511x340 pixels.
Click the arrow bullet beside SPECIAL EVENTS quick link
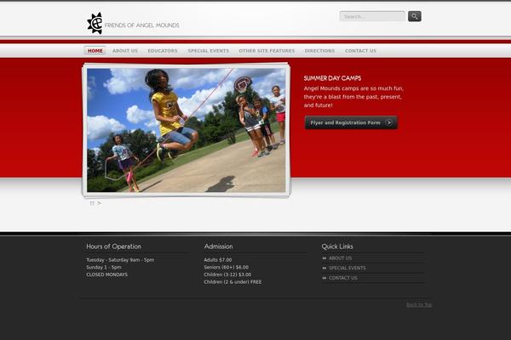click(324, 268)
